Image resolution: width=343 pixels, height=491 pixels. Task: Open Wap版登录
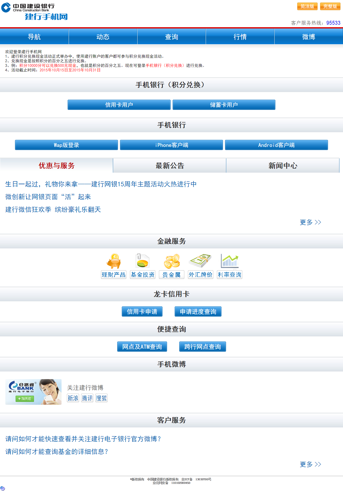(66, 145)
